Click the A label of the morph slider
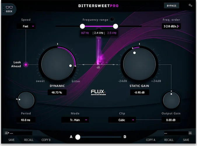The width and height of the screenshot is (197, 146). coord(71,137)
